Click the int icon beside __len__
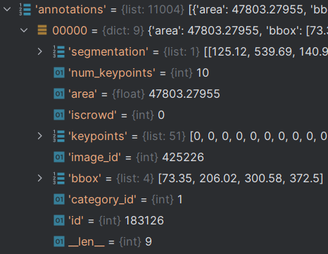The image size is (328, 254). (59, 241)
